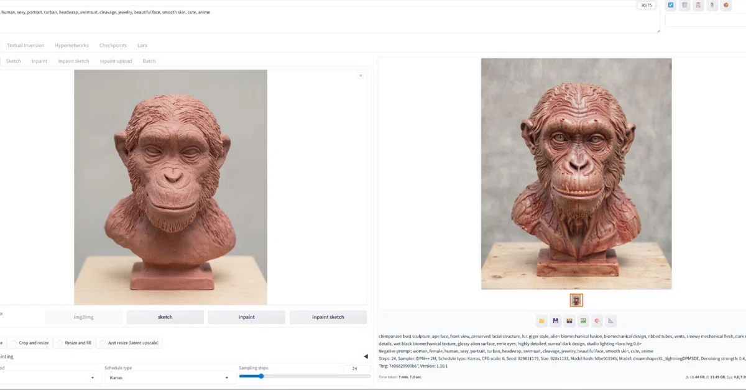Click the img2img copy-to button

83,317
